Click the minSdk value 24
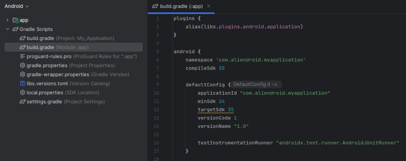This screenshot has height=161, width=406. click(x=222, y=102)
